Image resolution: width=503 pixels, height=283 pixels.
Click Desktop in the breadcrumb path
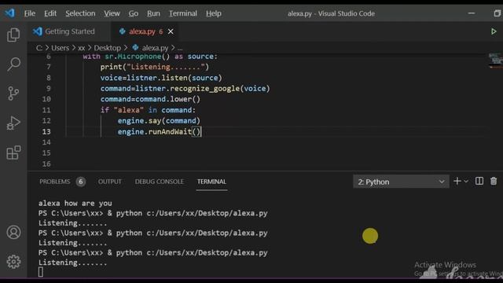tap(107, 48)
